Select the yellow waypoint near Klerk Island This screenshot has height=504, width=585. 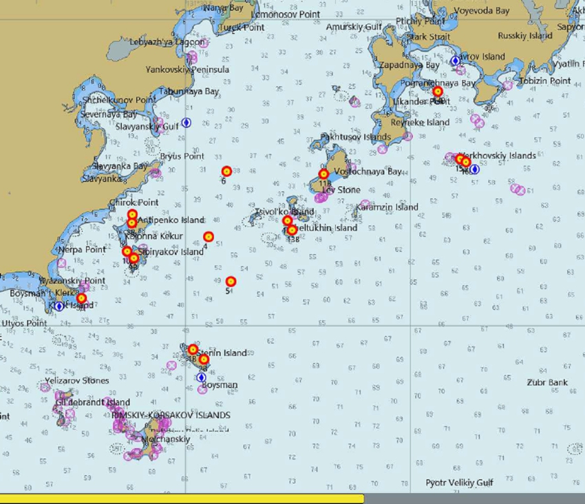click(81, 299)
